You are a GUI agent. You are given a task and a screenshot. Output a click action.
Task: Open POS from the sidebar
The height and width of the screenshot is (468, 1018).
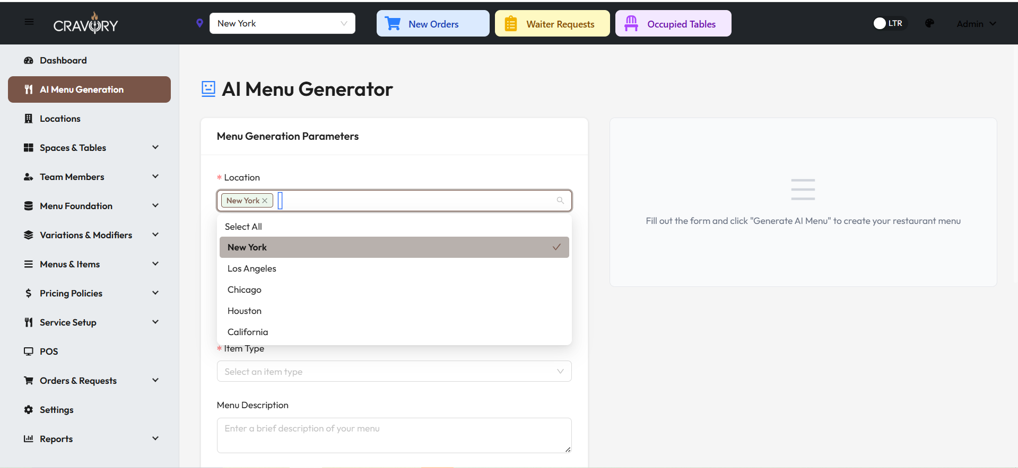pos(89,352)
